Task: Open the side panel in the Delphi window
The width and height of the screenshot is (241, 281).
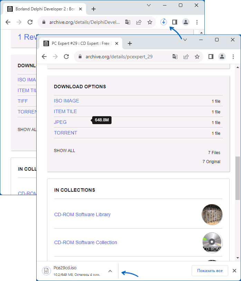Action: [x=175, y=22]
